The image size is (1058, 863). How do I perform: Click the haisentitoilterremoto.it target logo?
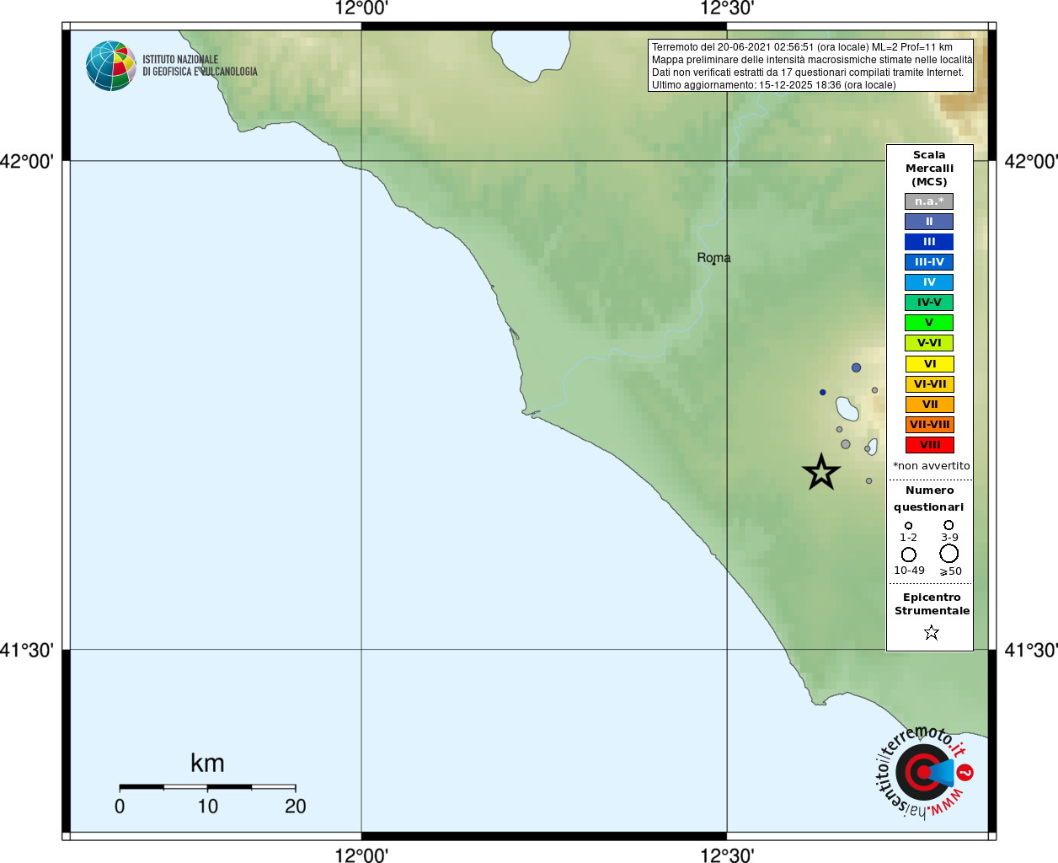[x=924, y=772]
